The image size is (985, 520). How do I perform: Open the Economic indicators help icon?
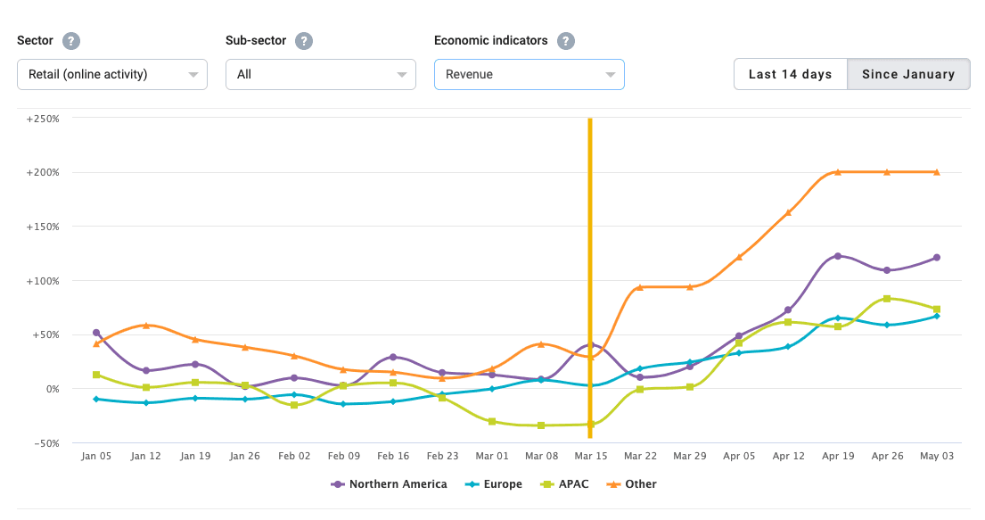tap(565, 40)
